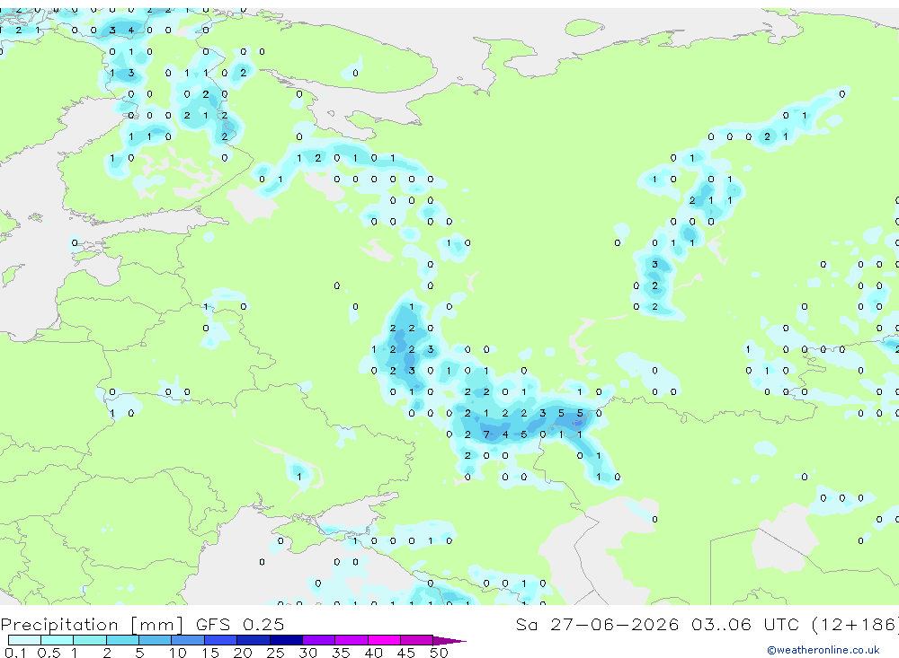This screenshot has height=658, width=899.
Task: Click the legend label '0.5'
Action: pyautogui.click(x=49, y=653)
